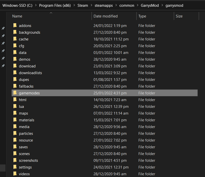Expand chevron after steamapps breadcrumb
Screen dimensions: 205x177
[x=116, y=5]
